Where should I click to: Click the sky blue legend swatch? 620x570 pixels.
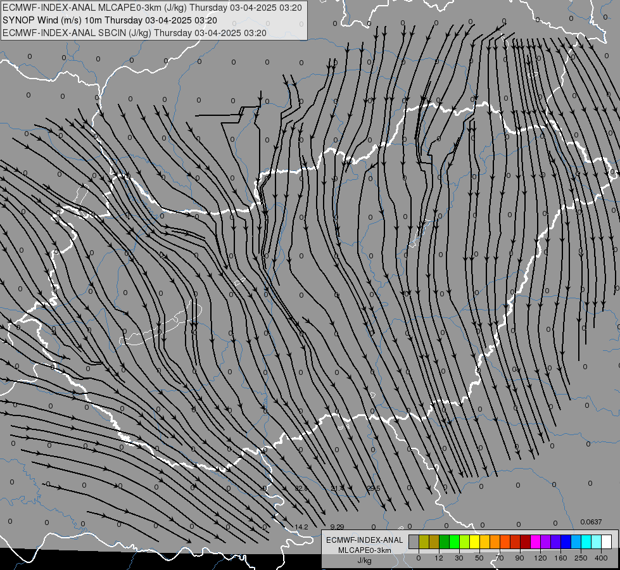576,541
